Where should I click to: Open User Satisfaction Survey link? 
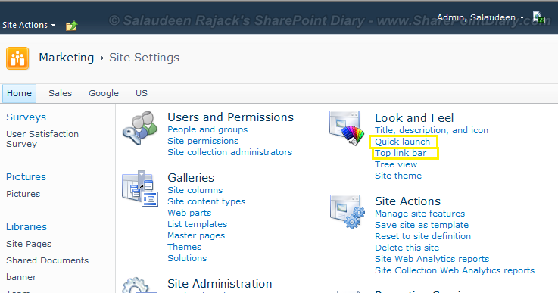tap(42, 139)
